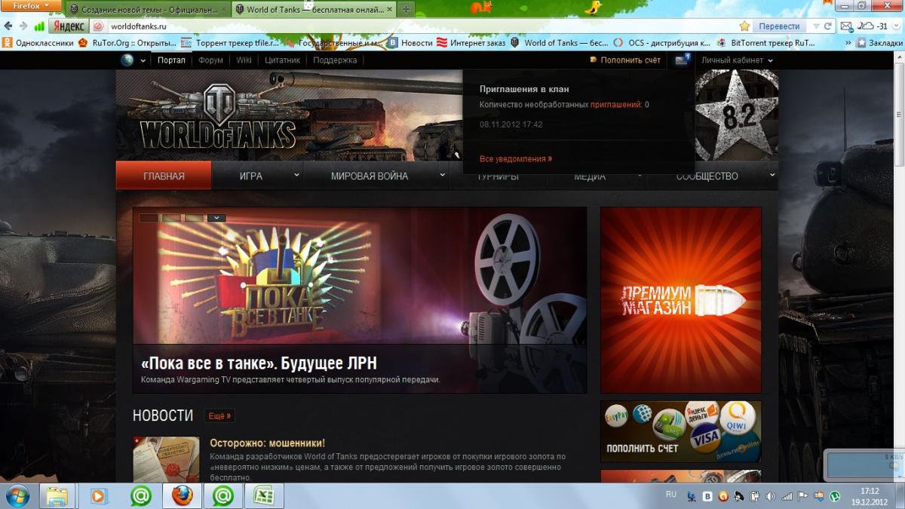The height and width of the screenshot is (509, 905).
Task: Click the RU language indicator
Action: [x=671, y=494]
